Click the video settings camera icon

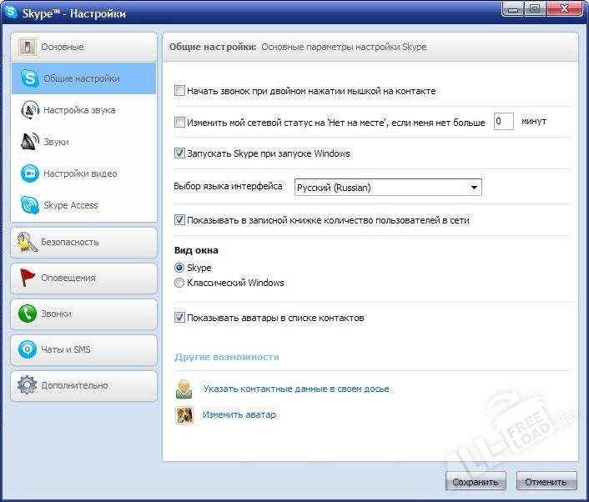click(30, 173)
